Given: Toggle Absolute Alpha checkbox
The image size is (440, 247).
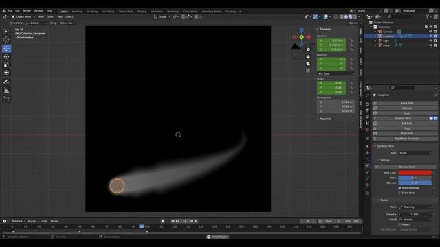Looking at the screenshot, I should 399,188.
